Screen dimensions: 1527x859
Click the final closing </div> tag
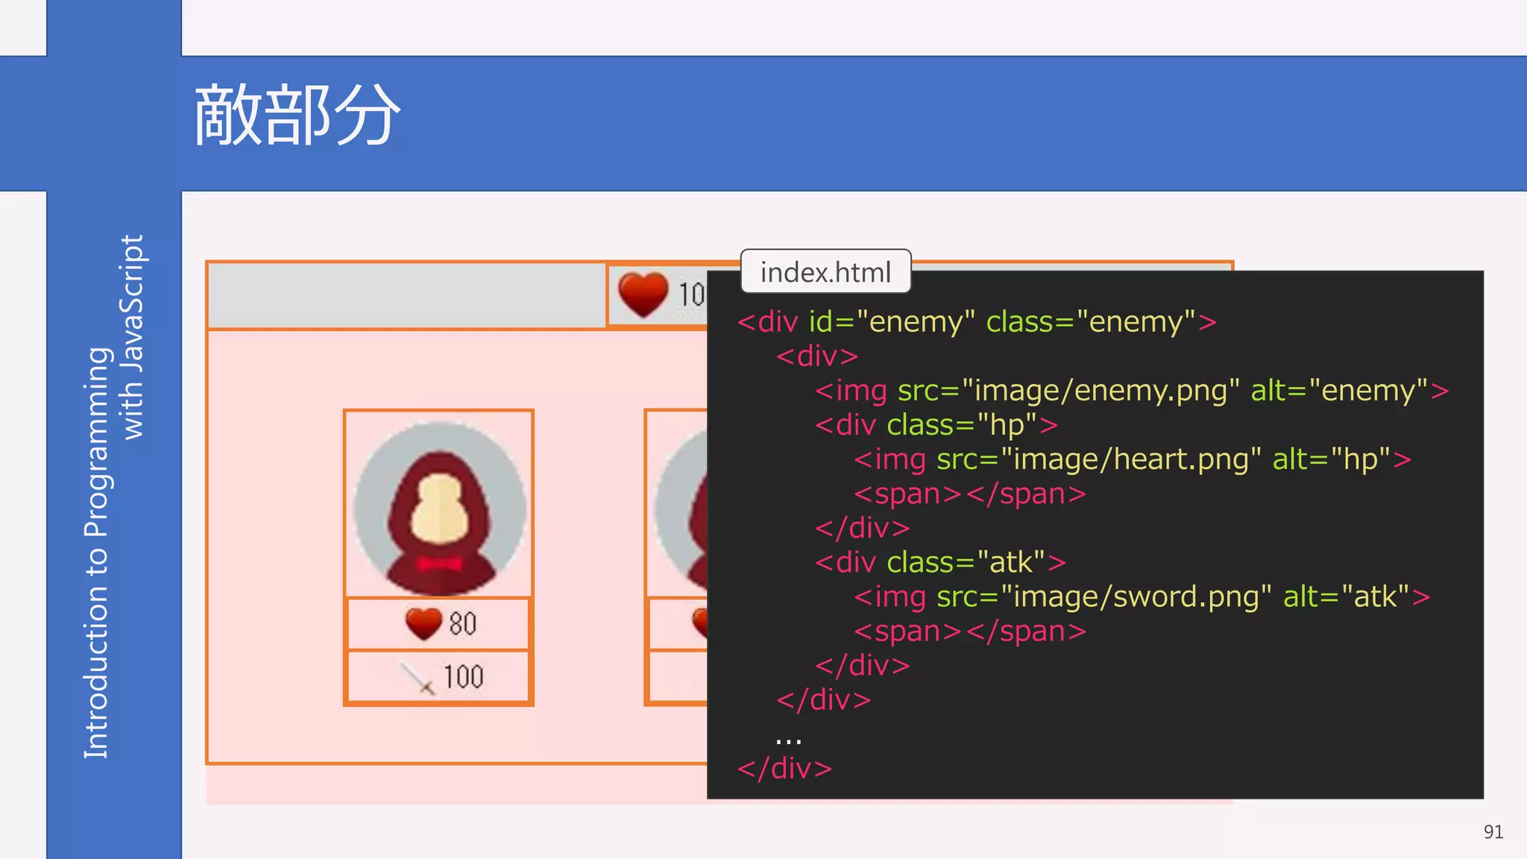click(x=784, y=768)
